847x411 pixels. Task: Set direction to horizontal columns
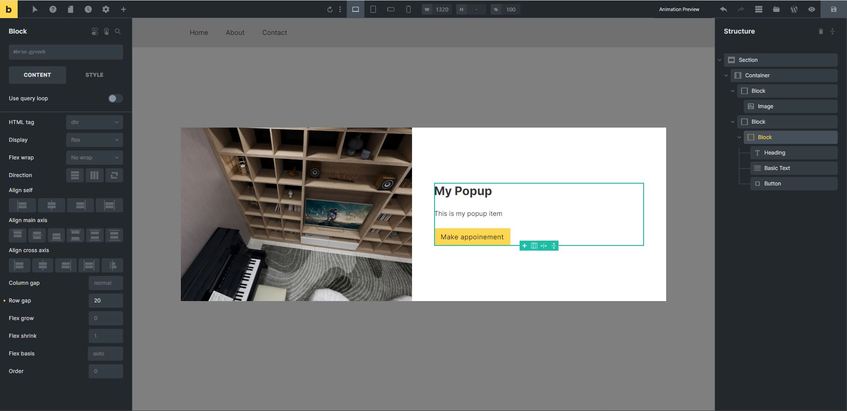pyautogui.click(x=94, y=175)
